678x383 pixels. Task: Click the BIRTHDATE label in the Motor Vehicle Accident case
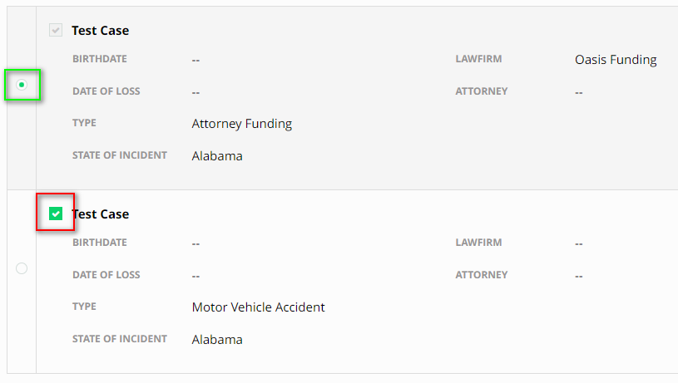tap(100, 243)
